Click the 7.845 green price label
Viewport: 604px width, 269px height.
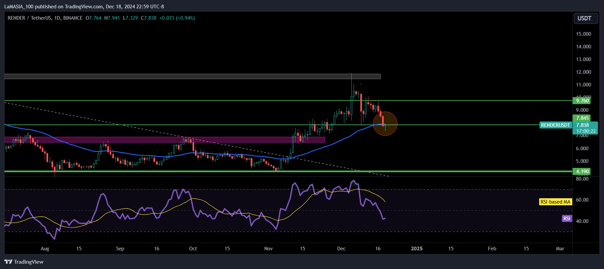(582, 118)
